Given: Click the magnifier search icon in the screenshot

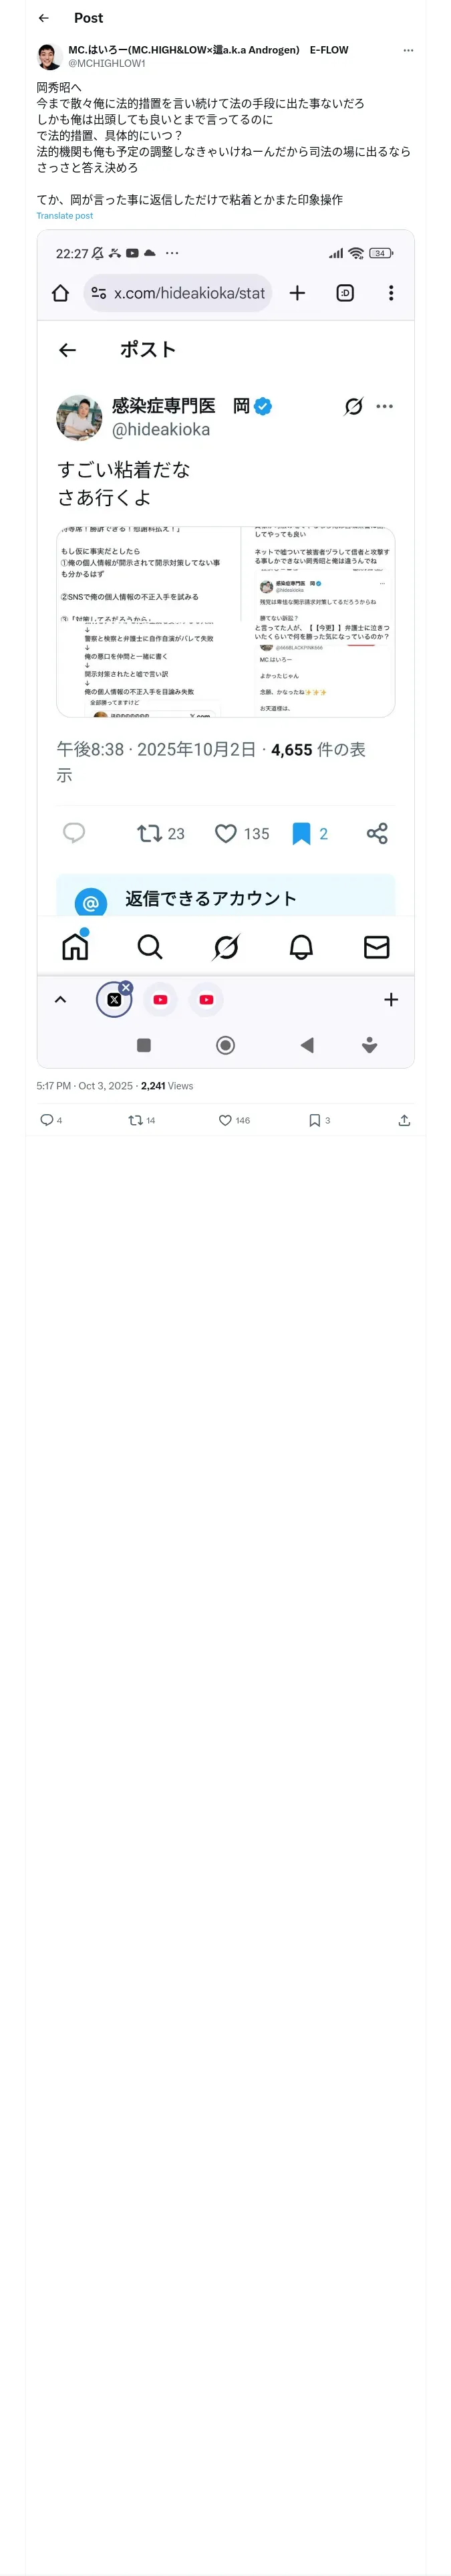Looking at the screenshot, I should [150, 947].
